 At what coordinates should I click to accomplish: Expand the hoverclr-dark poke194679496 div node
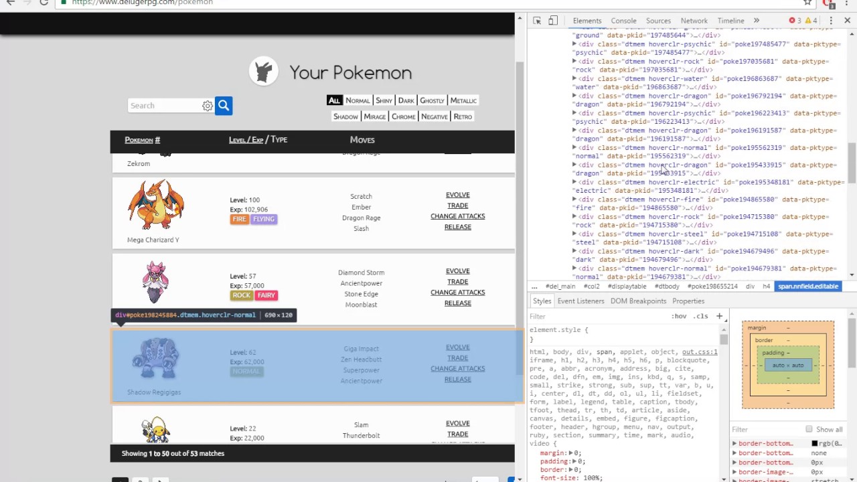(574, 252)
